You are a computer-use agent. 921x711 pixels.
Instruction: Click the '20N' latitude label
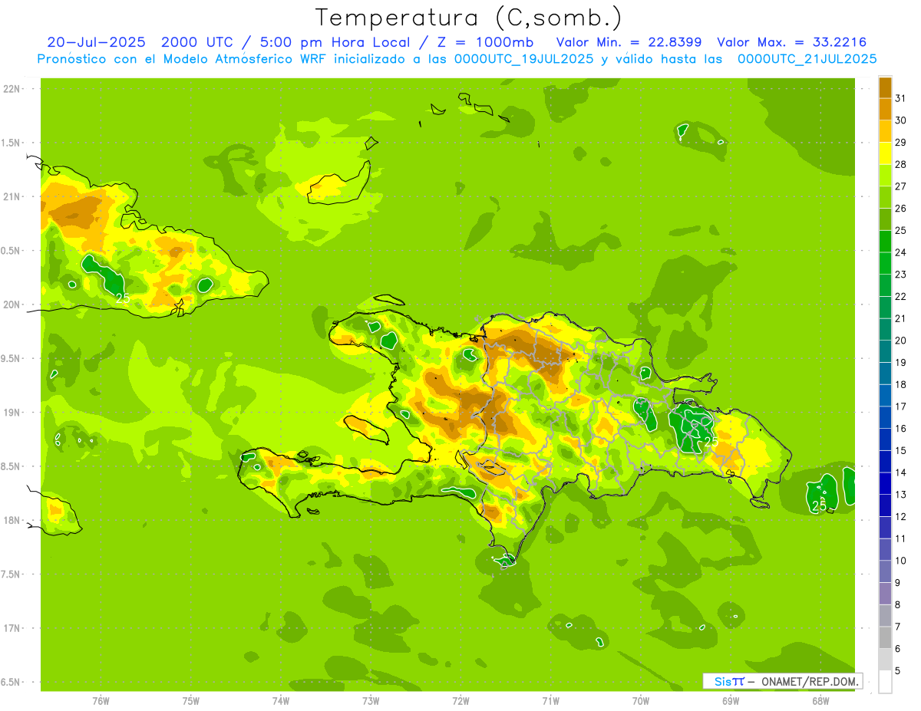12,304
